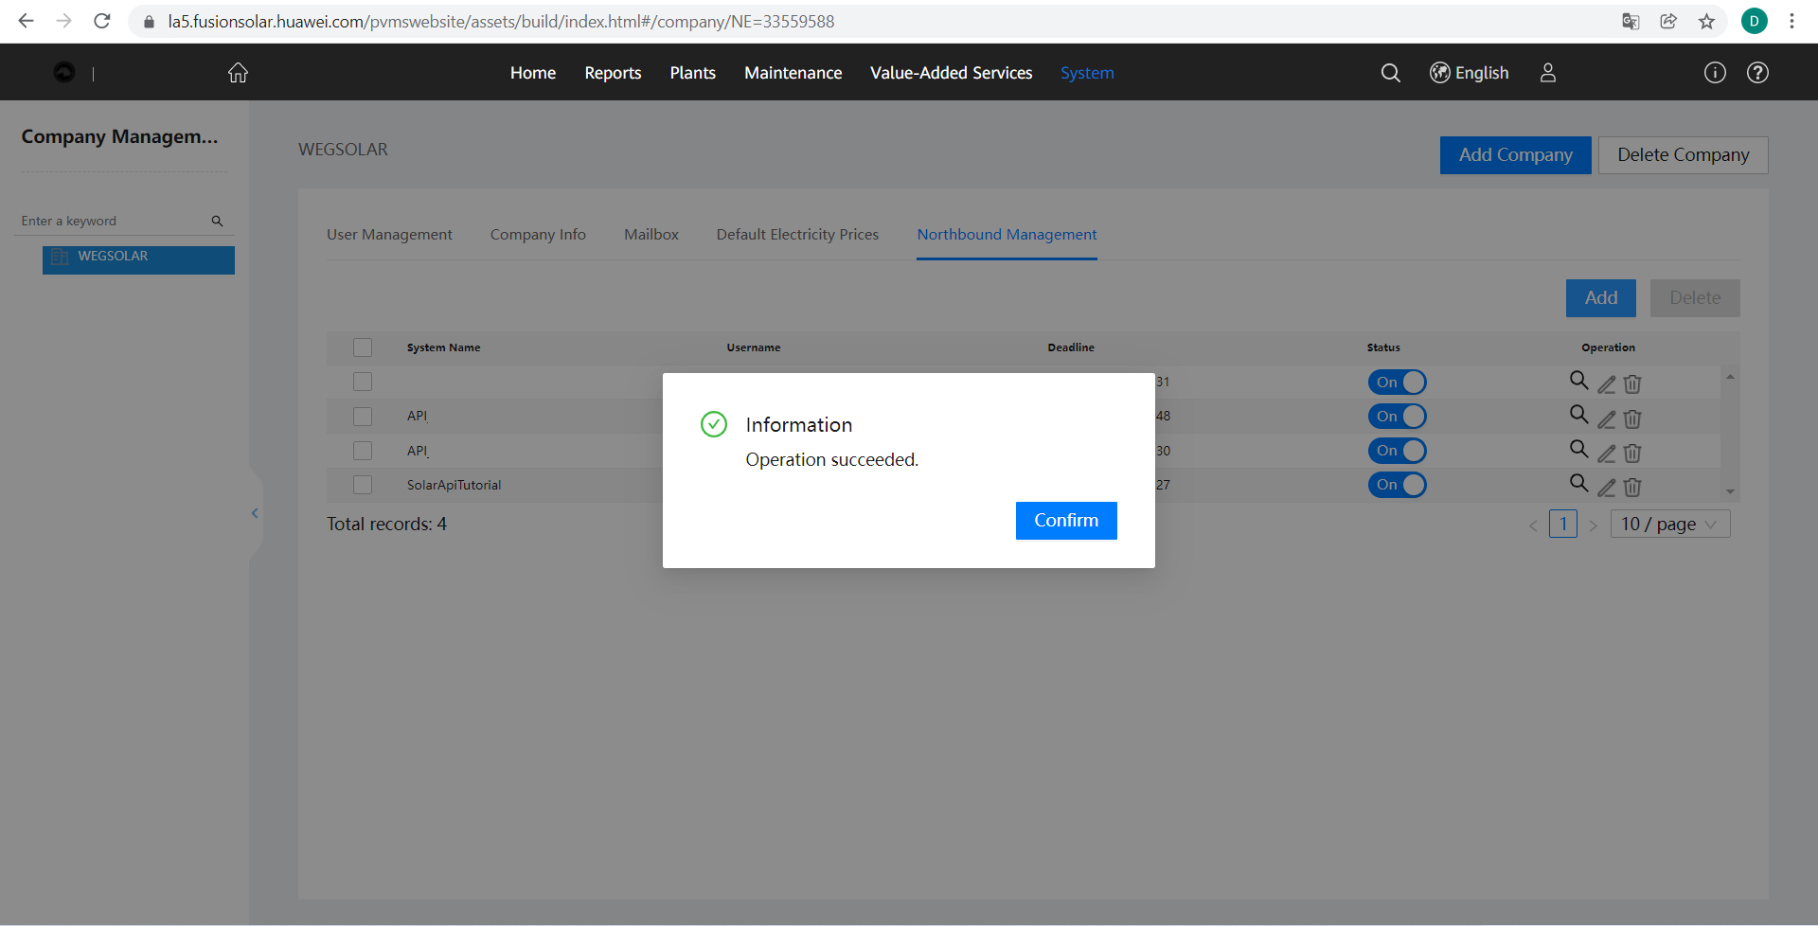1818x926 pixels.
Task: Click the Add Company button
Action: point(1515,155)
